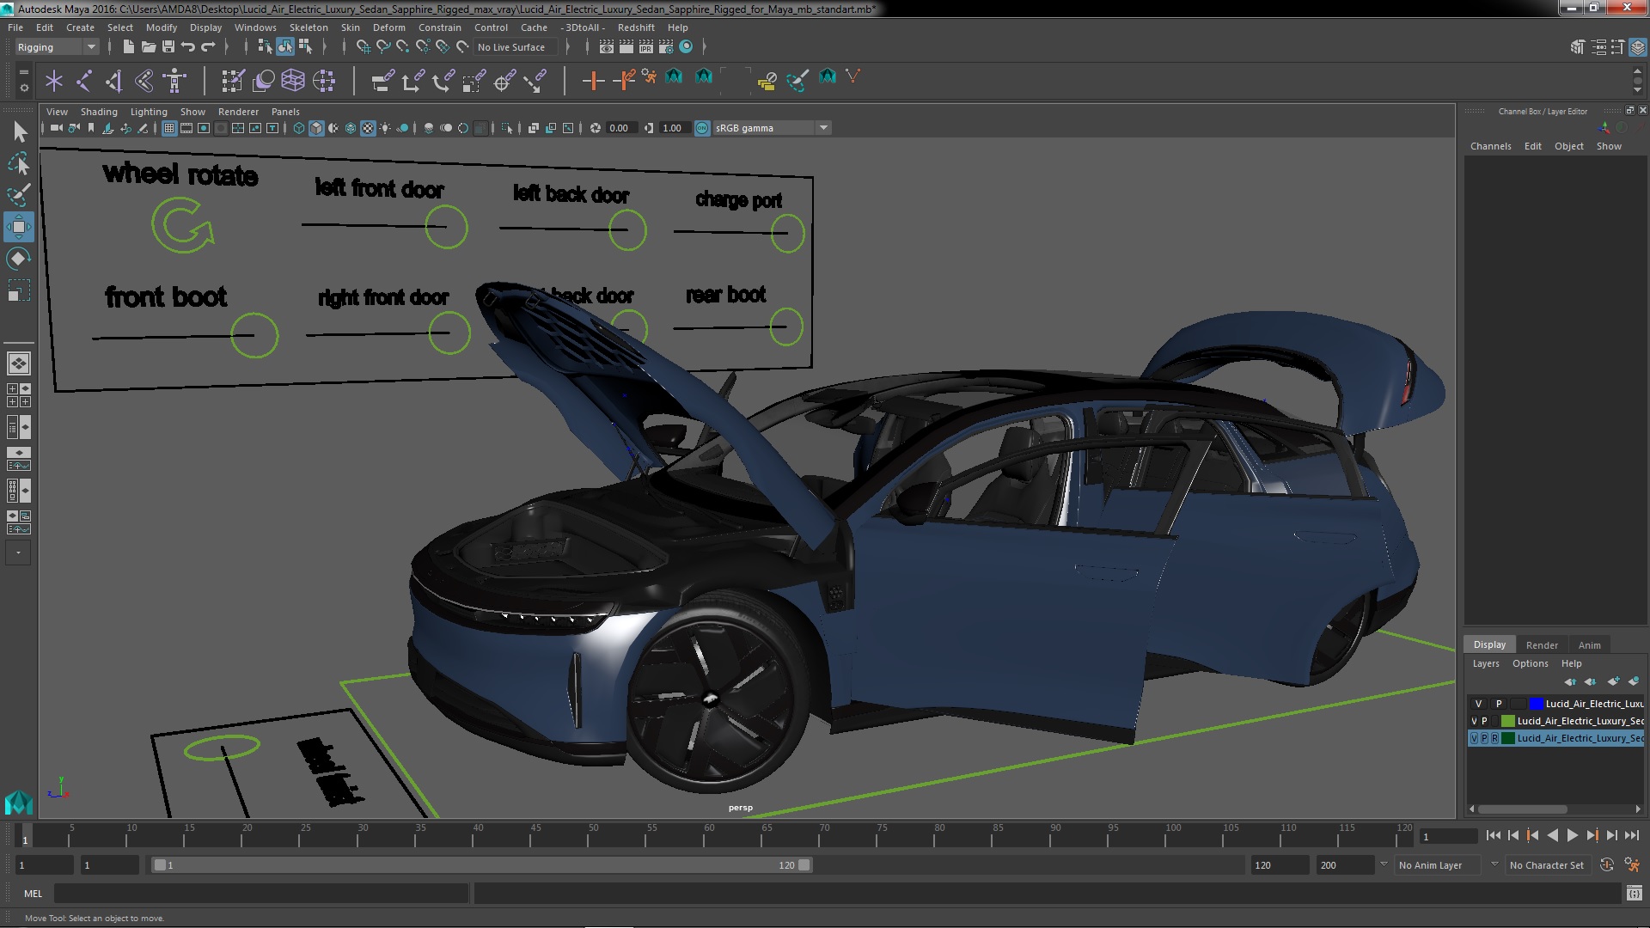Viewport: 1650px width, 928px height.
Task: Toggle the color management ON button
Action: click(x=702, y=128)
